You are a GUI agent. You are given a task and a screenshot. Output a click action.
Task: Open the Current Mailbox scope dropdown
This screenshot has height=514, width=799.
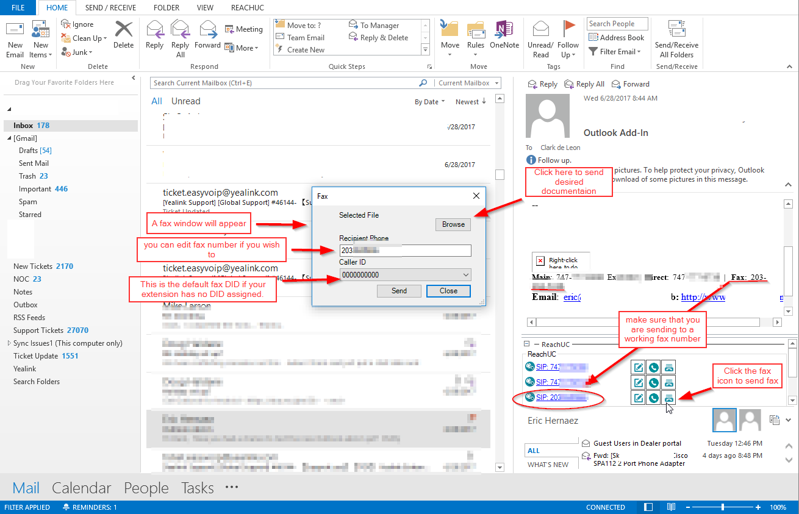pyautogui.click(x=467, y=83)
